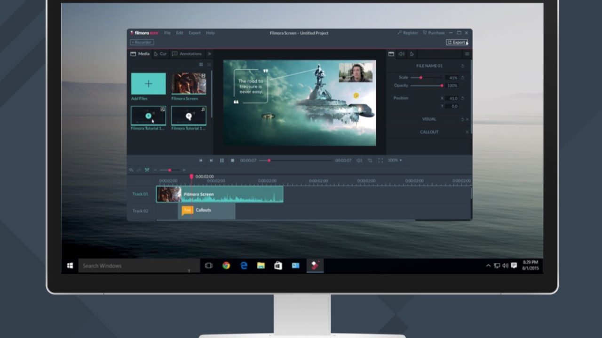Select the crop tool under the preview
This screenshot has height=338, width=602.
(370, 161)
